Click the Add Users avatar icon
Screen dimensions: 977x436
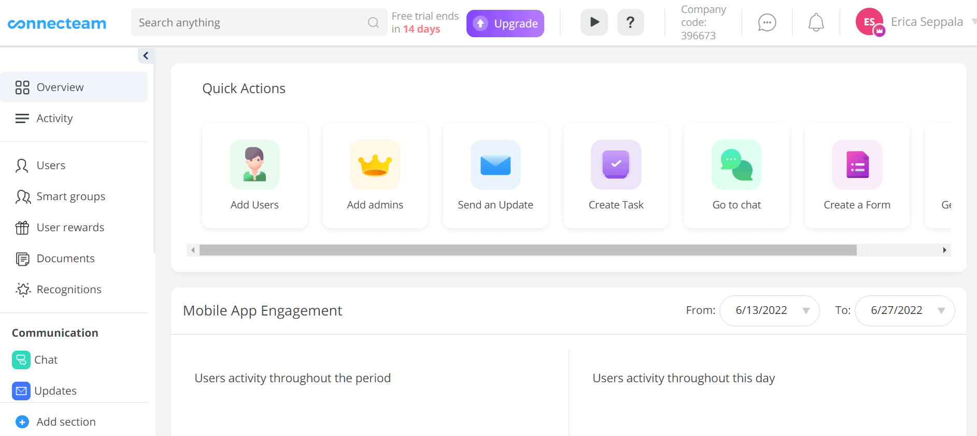coord(254,165)
